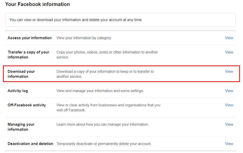
Task: Click View link for Managing your information
Action: point(229,124)
